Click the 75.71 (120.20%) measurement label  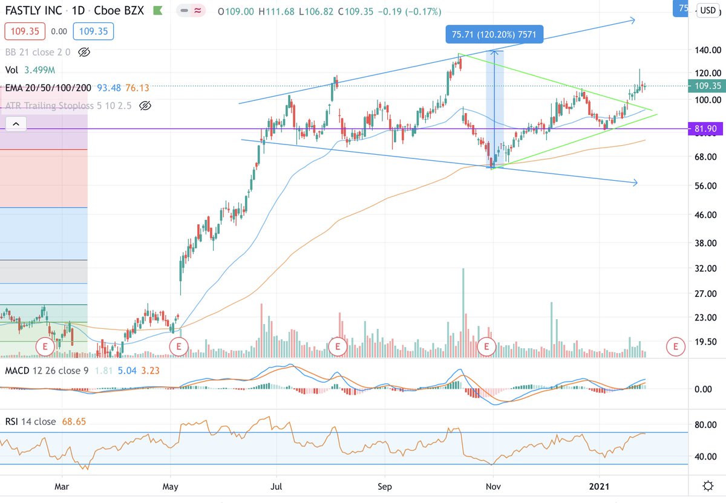(x=494, y=34)
